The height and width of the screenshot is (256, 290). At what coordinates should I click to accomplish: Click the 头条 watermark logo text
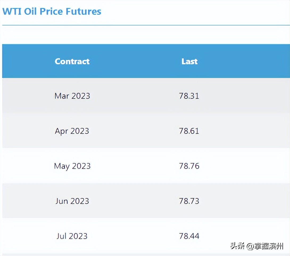(x=238, y=246)
